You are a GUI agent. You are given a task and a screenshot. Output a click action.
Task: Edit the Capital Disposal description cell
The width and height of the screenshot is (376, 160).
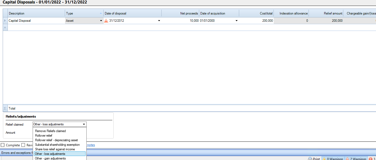click(36, 21)
